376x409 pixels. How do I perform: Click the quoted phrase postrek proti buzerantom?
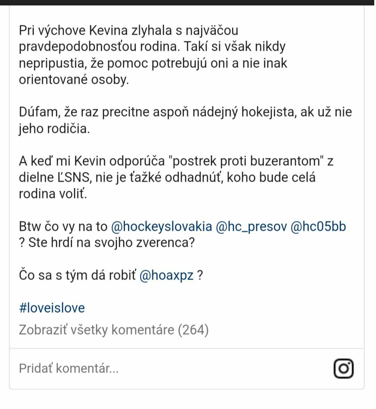(x=246, y=161)
